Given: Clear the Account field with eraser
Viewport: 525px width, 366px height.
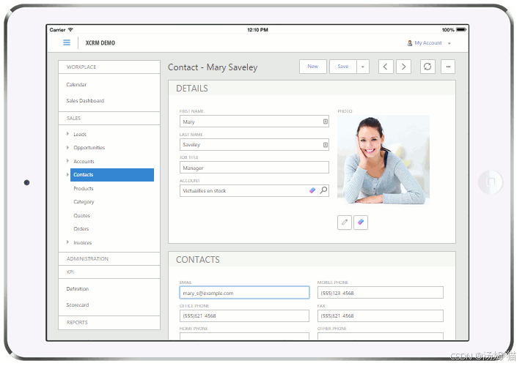Looking at the screenshot, I should (x=312, y=190).
